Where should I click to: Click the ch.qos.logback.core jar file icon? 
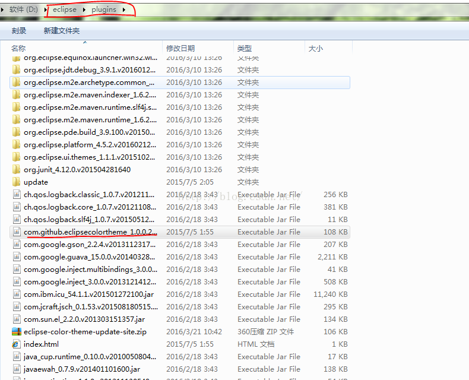(x=17, y=207)
